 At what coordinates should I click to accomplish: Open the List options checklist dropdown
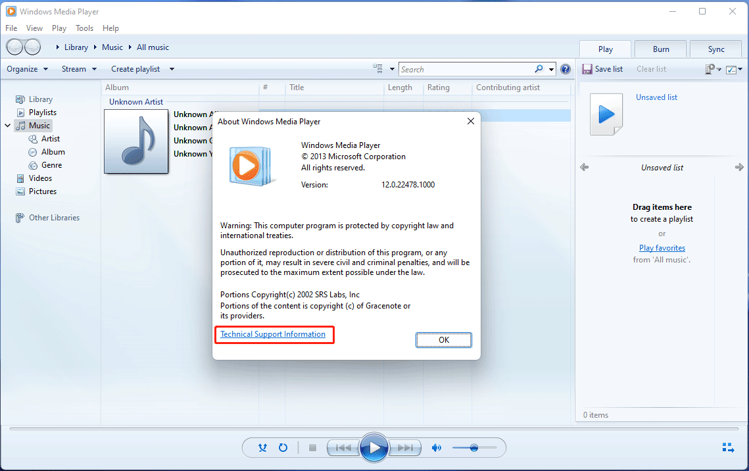(734, 70)
